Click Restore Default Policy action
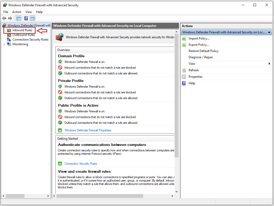The width and height of the screenshot is (274, 206). (x=204, y=51)
